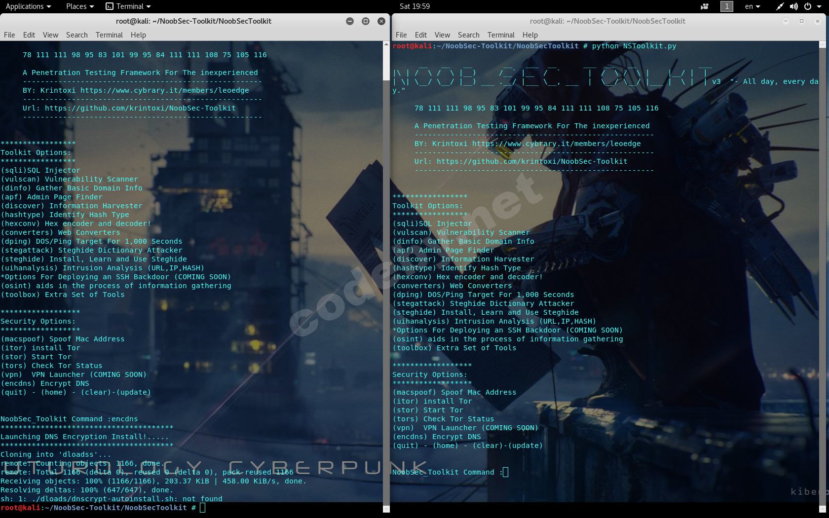This screenshot has width=829, height=518.
Task: Open the recorder icon beside the workspace indicator
Action: coord(705,6)
